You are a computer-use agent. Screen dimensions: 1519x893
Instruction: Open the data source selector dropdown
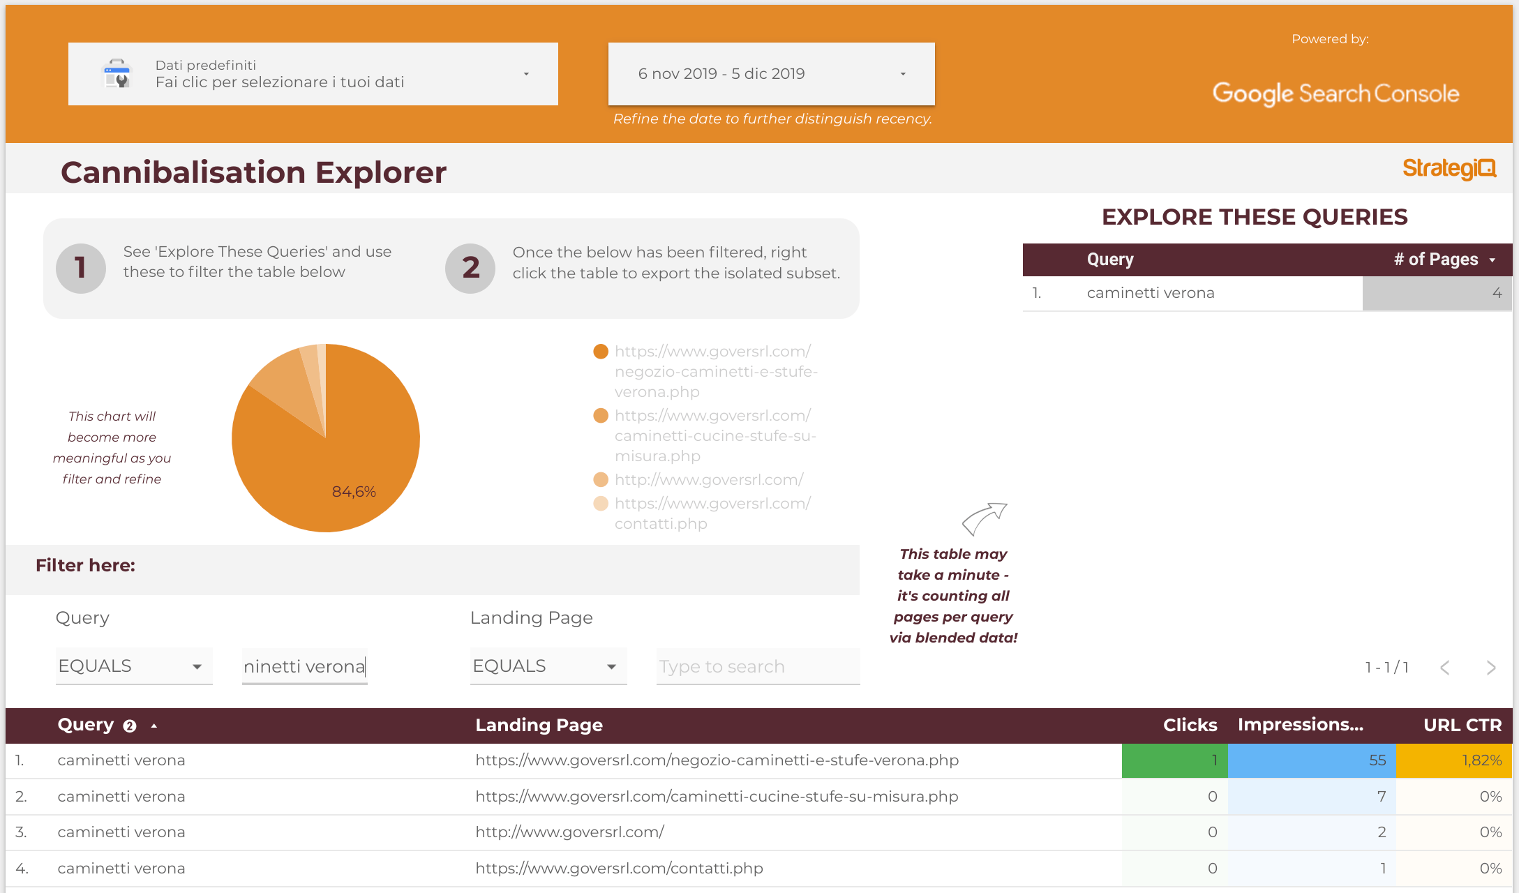coord(313,74)
